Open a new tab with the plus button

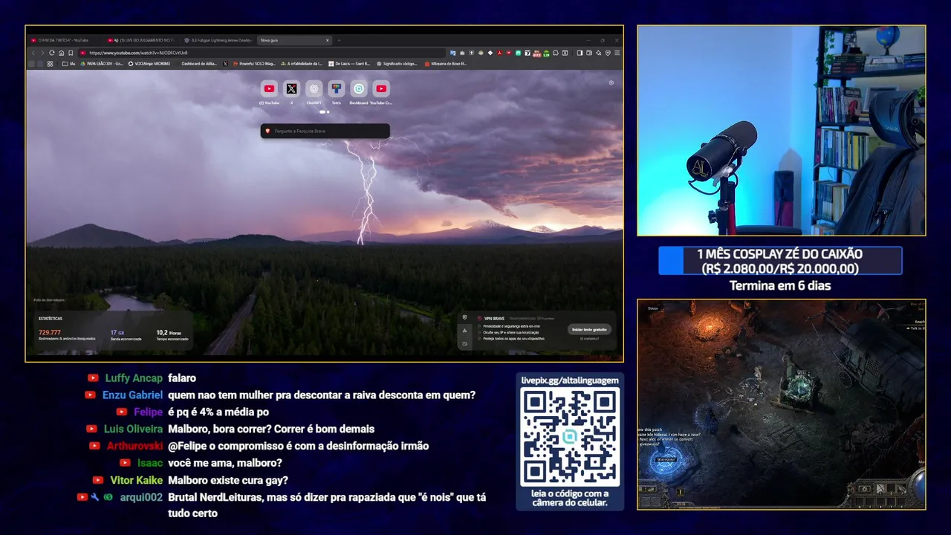pos(339,40)
